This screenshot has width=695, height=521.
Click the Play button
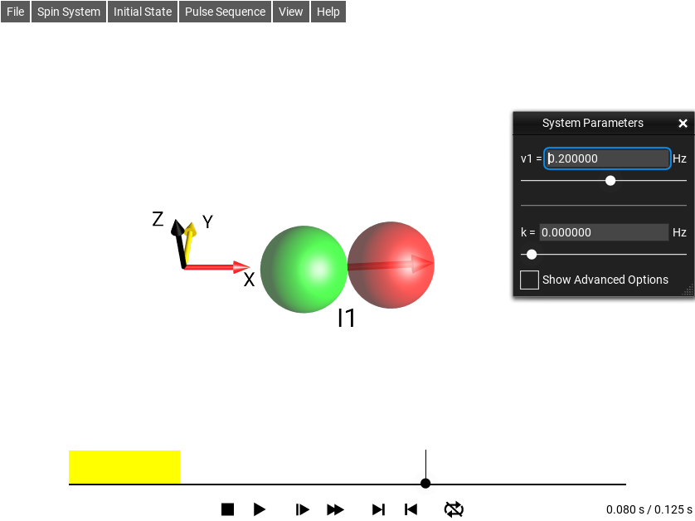click(260, 509)
